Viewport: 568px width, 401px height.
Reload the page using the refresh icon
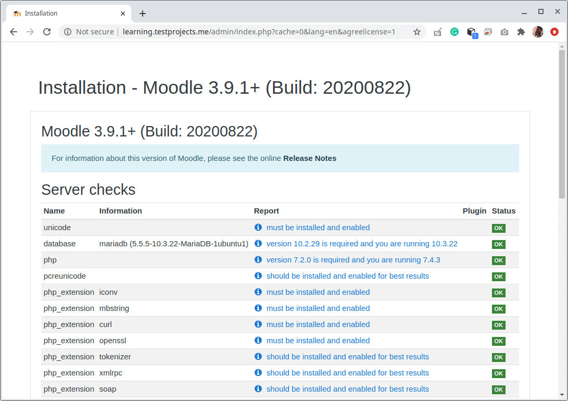pyautogui.click(x=47, y=32)
